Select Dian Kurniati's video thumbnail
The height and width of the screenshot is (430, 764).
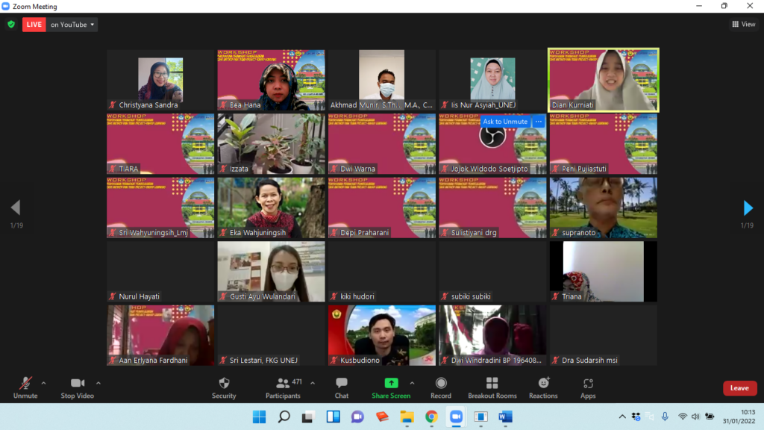(604, 79)
